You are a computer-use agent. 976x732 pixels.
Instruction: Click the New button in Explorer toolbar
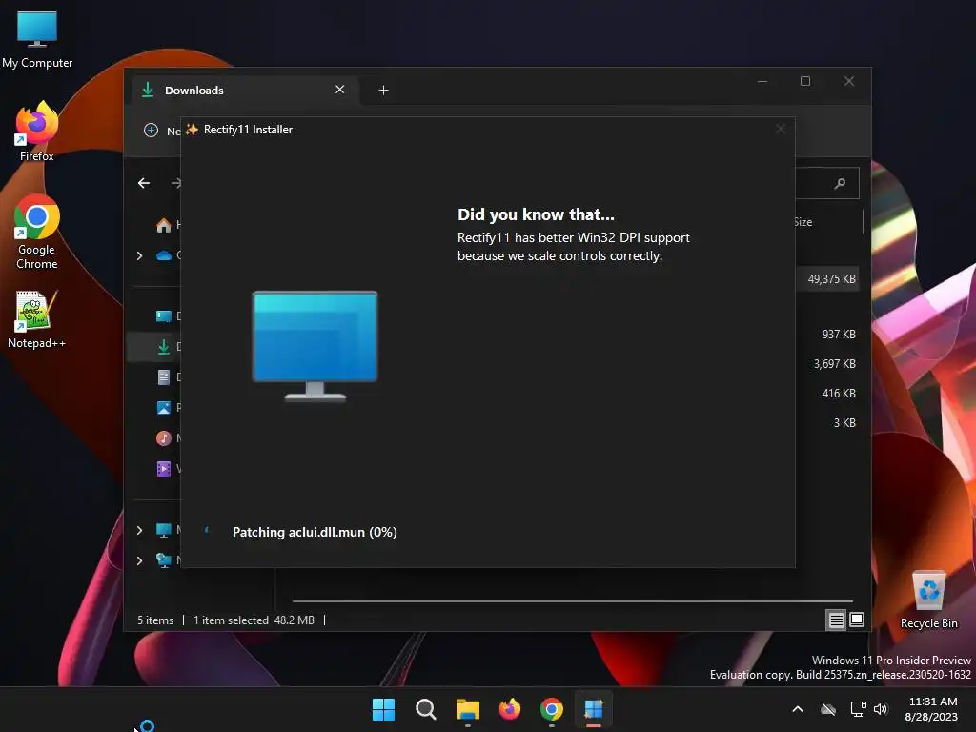tap(162, 131)
